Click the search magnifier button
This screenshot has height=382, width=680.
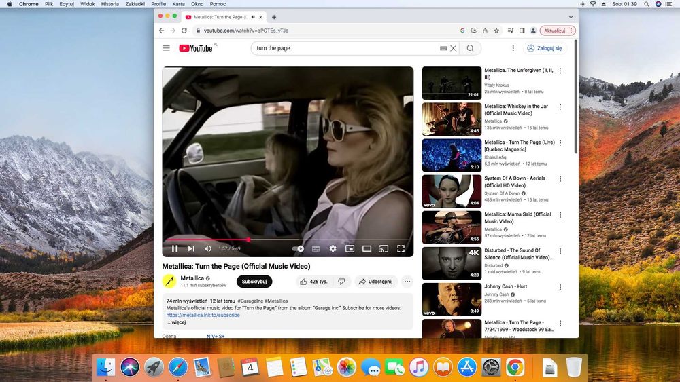tap(470, 48)
